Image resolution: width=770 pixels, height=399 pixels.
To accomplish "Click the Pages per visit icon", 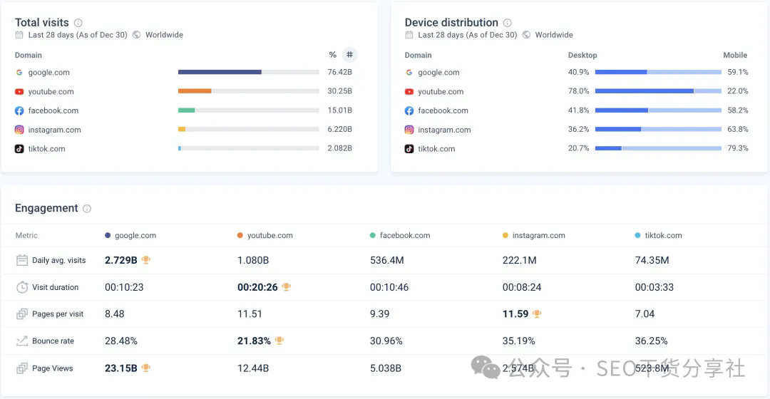I will click(22, 314).
